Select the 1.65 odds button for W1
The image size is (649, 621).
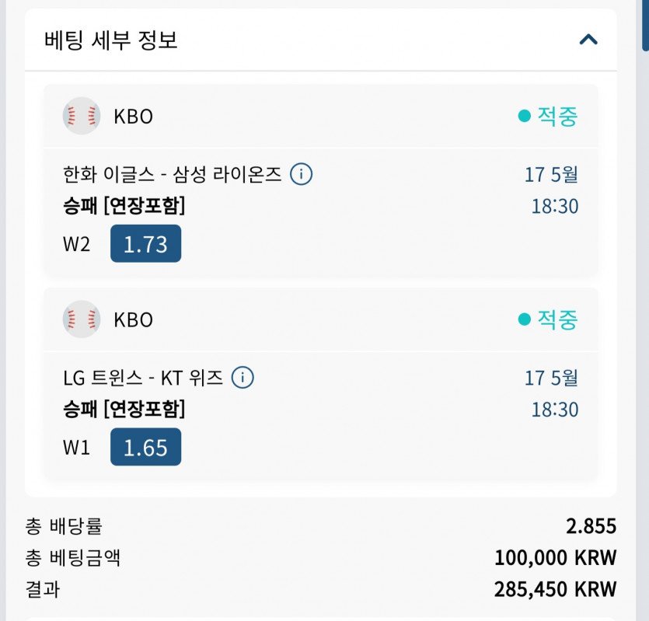pos(145,448)
